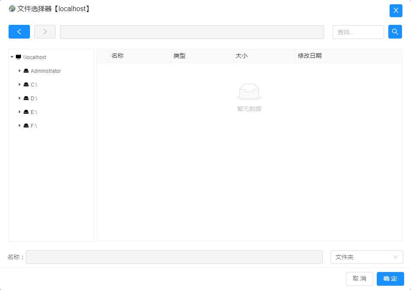Viewport: 411px width, 290px height.
Task: Open the 文件夹 type dropdown
Action: tap(366, 257)
